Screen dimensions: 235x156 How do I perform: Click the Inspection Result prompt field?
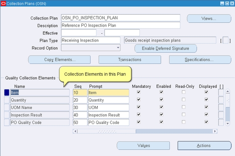coord(109,115)
